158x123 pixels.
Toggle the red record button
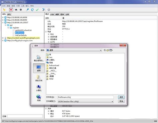[11, 10]
